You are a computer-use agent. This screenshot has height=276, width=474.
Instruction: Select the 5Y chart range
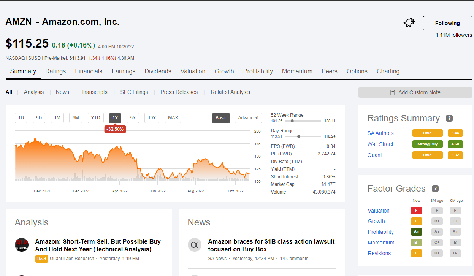click(133, 118)
